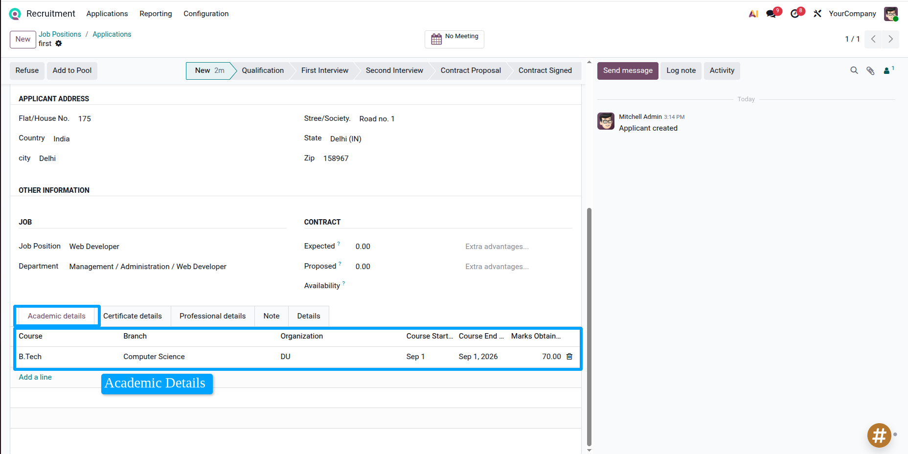
Task: Open the user avatar menu
Action: 891,14
